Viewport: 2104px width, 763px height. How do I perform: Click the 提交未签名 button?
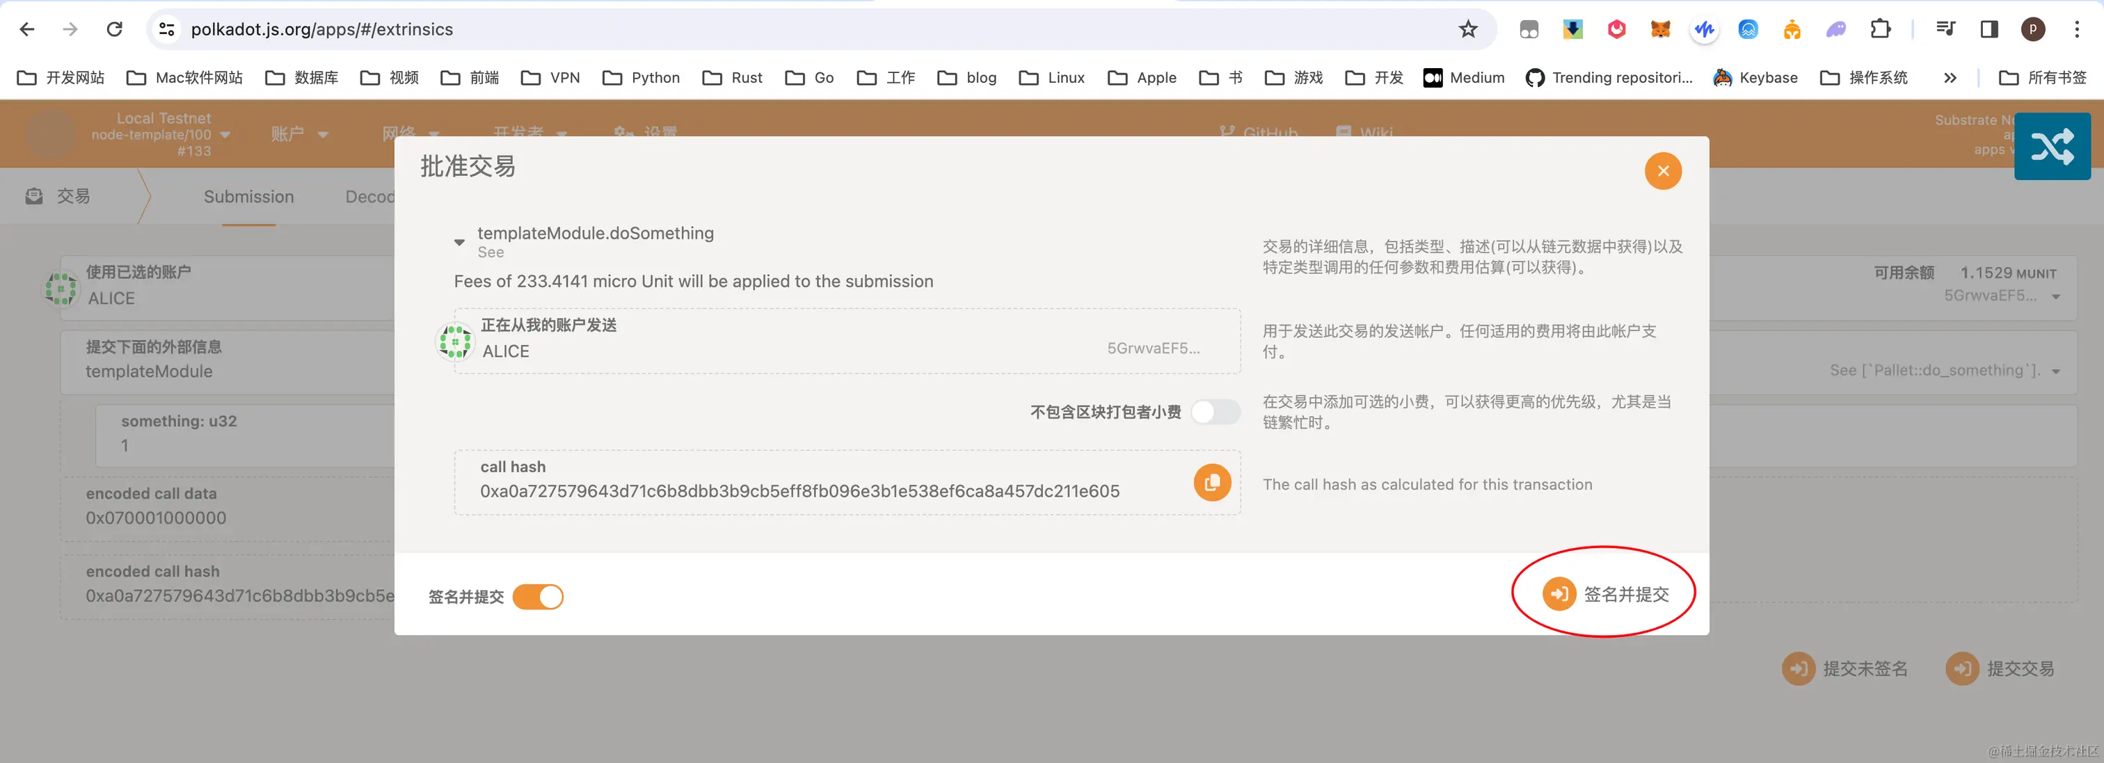pyautogui.click(x=1844, y=668)
